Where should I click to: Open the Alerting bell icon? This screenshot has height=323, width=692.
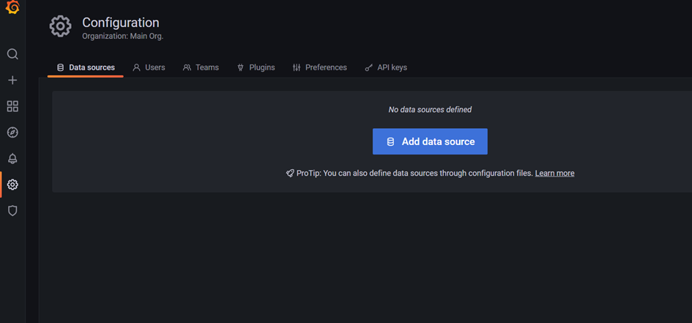12,158
